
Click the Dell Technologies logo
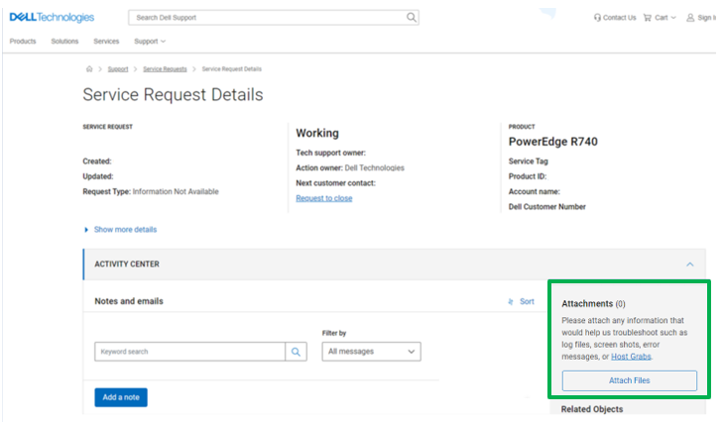[52, 18]
